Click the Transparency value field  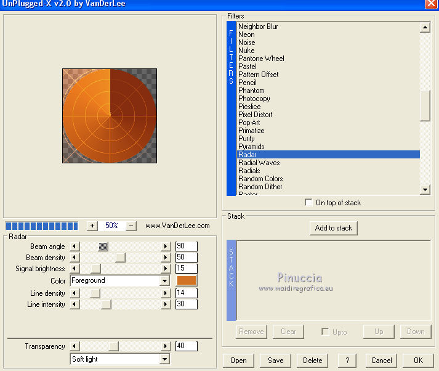click(x=187, y=346)
